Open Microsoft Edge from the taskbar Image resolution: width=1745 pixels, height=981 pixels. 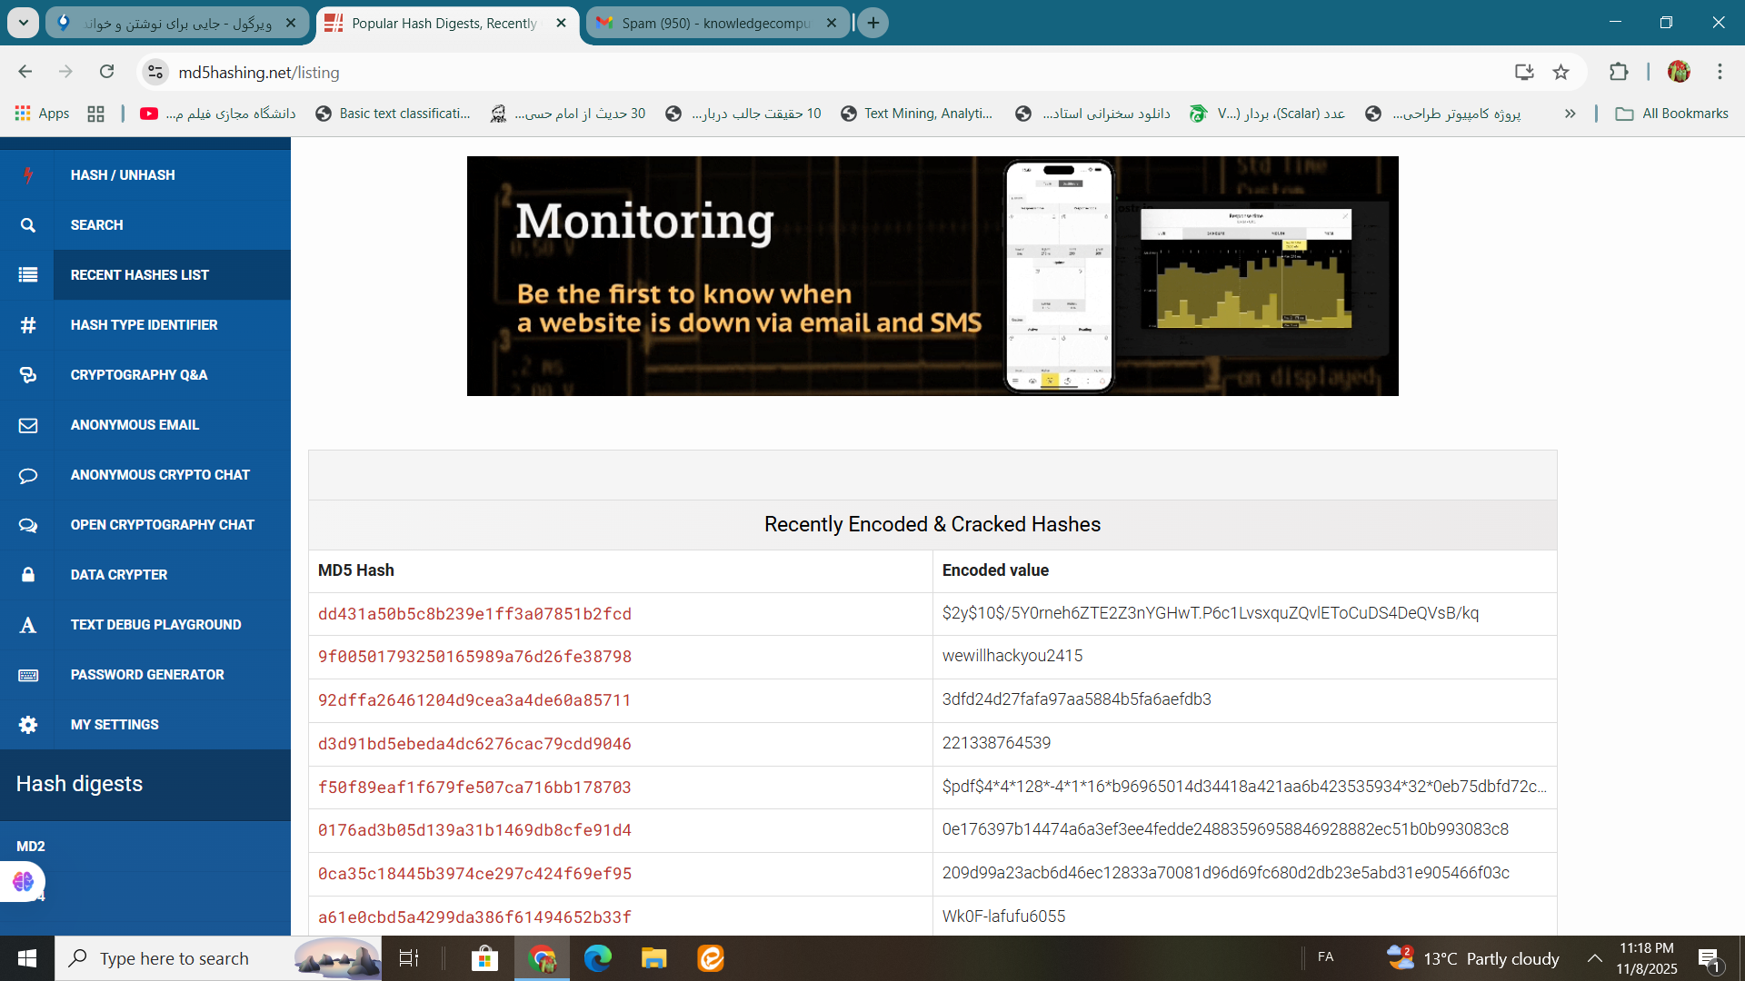coord(597,958)
